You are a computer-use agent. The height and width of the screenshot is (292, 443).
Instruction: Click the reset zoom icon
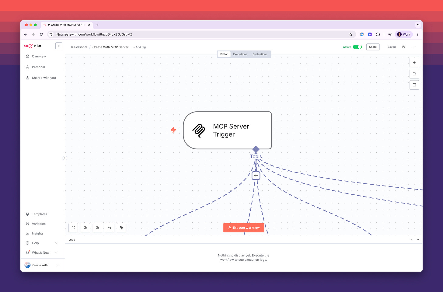[110, 228]
